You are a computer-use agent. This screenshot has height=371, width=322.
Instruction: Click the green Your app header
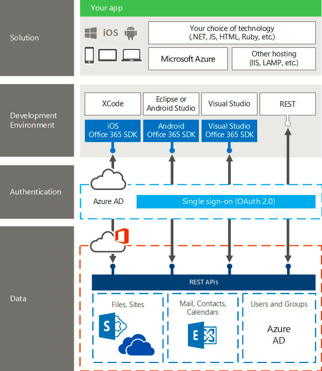(201, 8)
